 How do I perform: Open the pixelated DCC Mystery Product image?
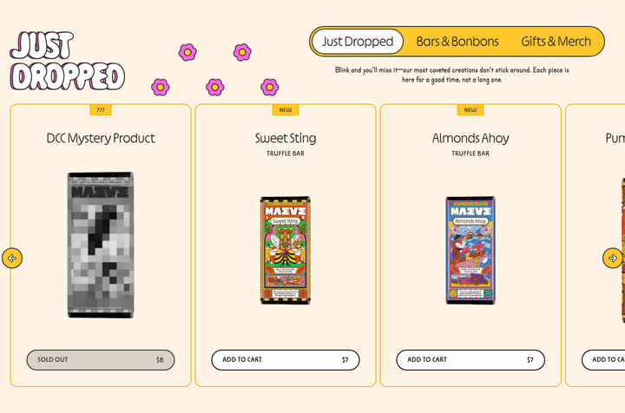[101, 245]
